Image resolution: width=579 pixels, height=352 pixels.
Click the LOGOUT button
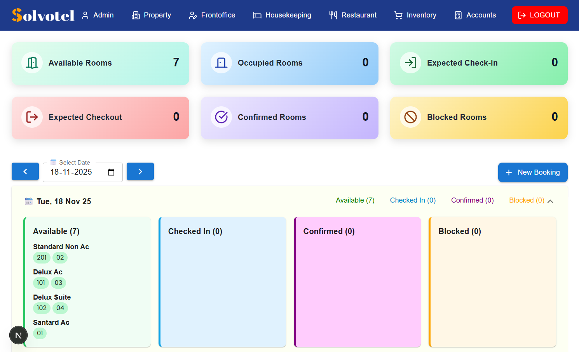pos(540,15)
